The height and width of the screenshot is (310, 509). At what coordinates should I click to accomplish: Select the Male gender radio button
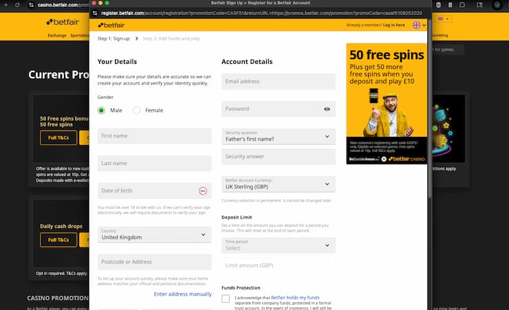(x=101, y=111)
